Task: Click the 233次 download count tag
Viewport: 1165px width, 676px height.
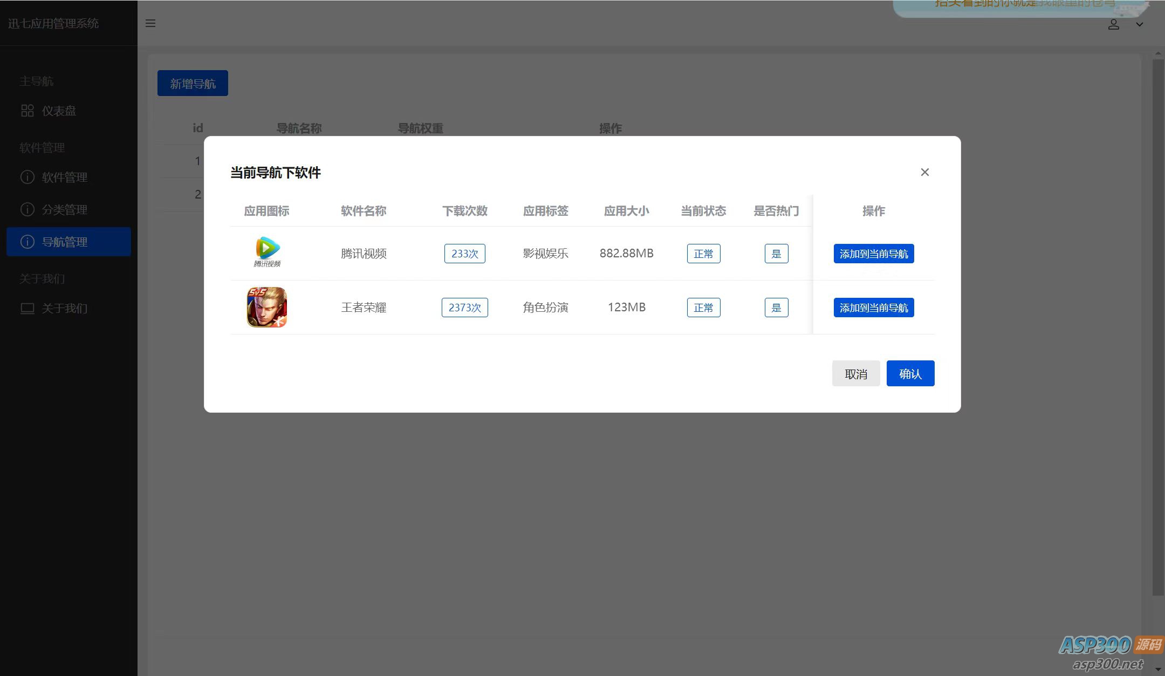Action: pos(464,254)
